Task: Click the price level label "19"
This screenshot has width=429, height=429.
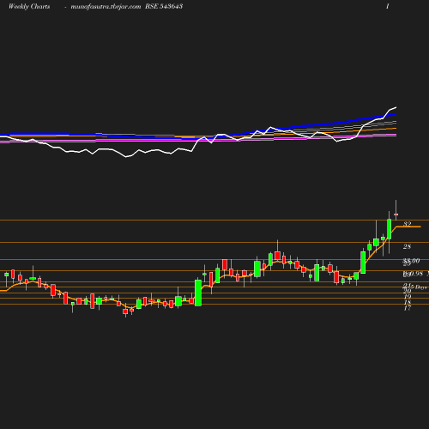Action: pos(408,297)
